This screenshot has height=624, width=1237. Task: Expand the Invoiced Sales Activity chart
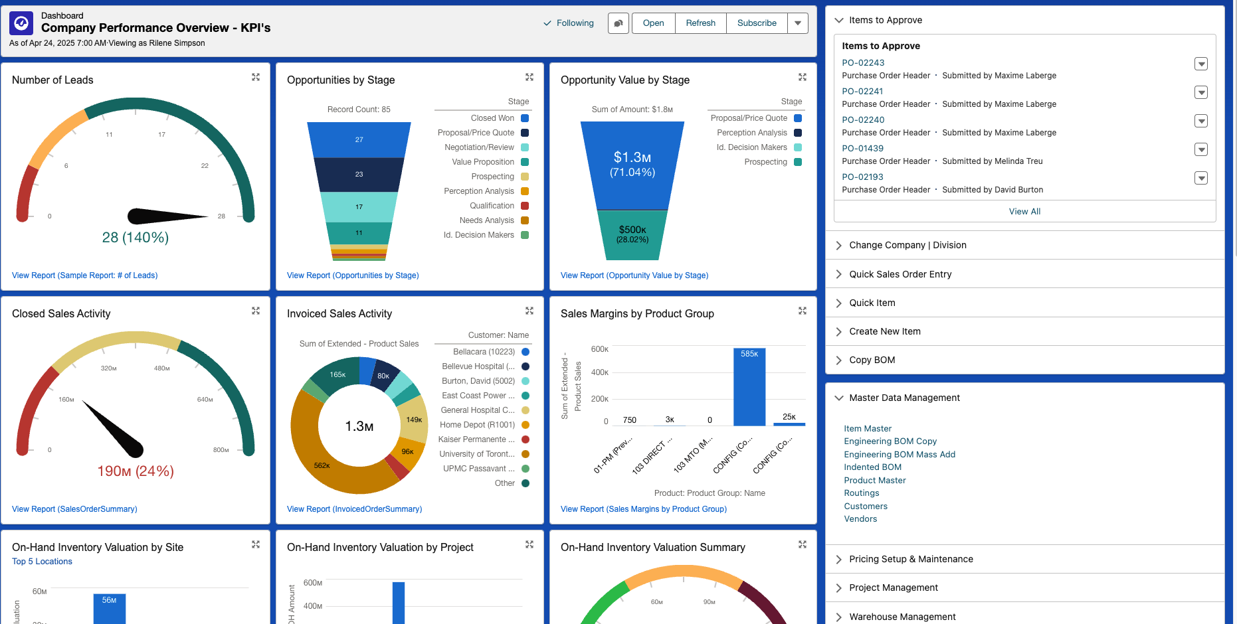529,311
